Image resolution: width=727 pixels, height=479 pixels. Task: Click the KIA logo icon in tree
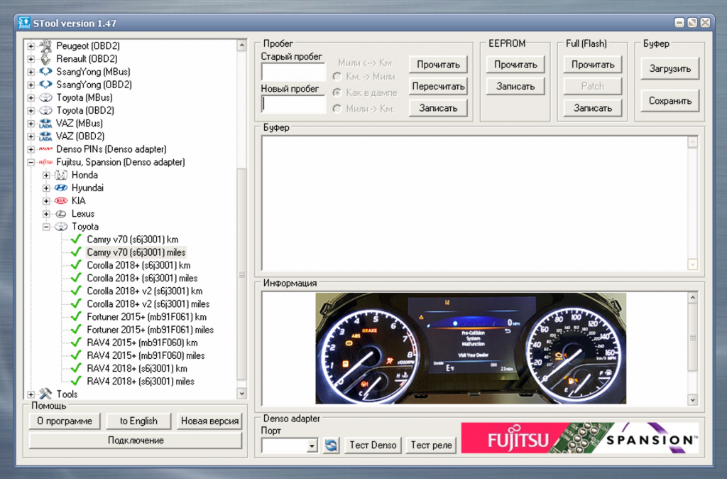(x=60, y=201)
